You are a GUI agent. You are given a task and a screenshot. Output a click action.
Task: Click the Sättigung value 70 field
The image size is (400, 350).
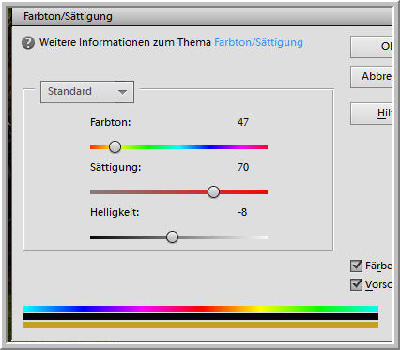(243, 167)
